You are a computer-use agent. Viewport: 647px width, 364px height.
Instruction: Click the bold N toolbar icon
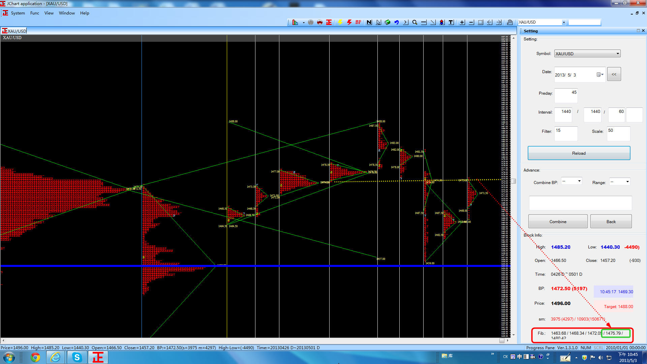pos(369,22)
